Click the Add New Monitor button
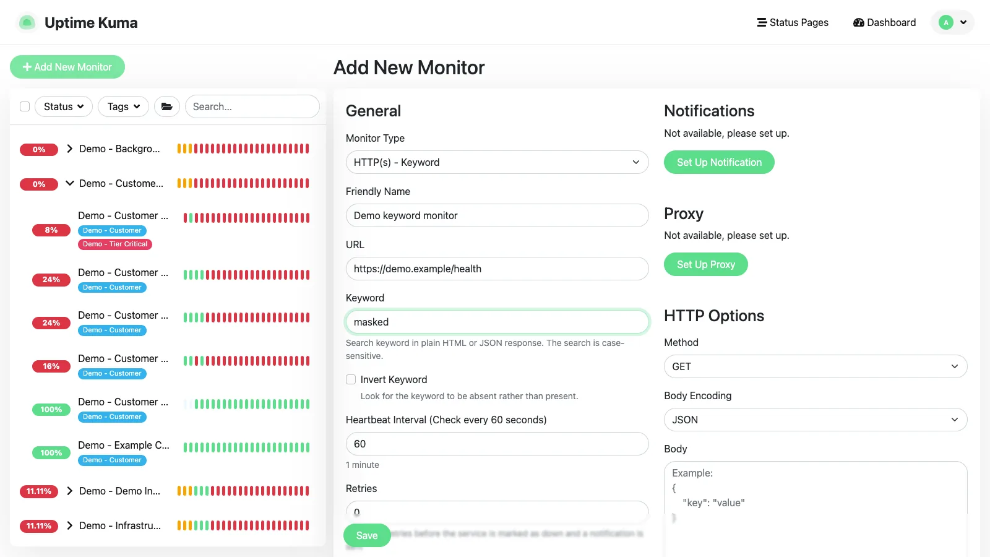 (67, 67)
